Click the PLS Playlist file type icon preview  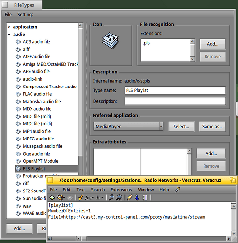tap(111, 40)
